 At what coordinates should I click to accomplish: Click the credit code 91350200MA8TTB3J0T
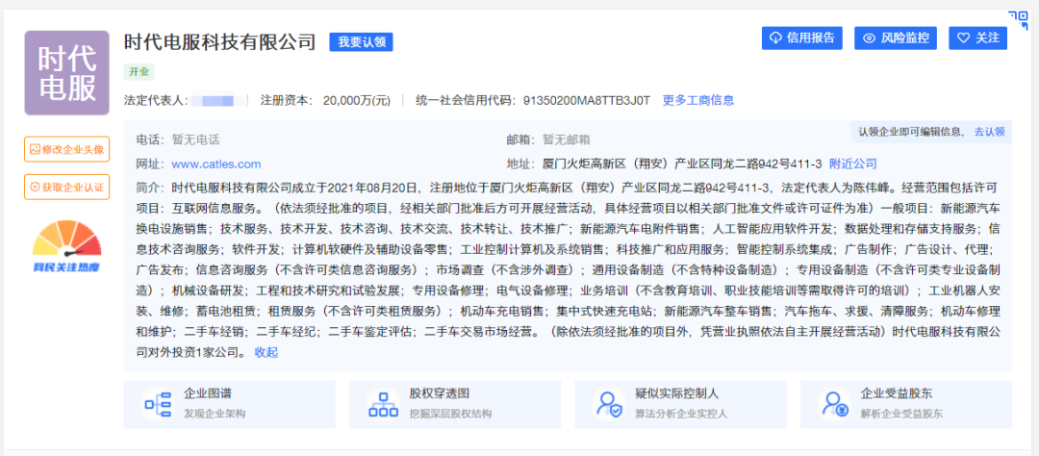587,100
